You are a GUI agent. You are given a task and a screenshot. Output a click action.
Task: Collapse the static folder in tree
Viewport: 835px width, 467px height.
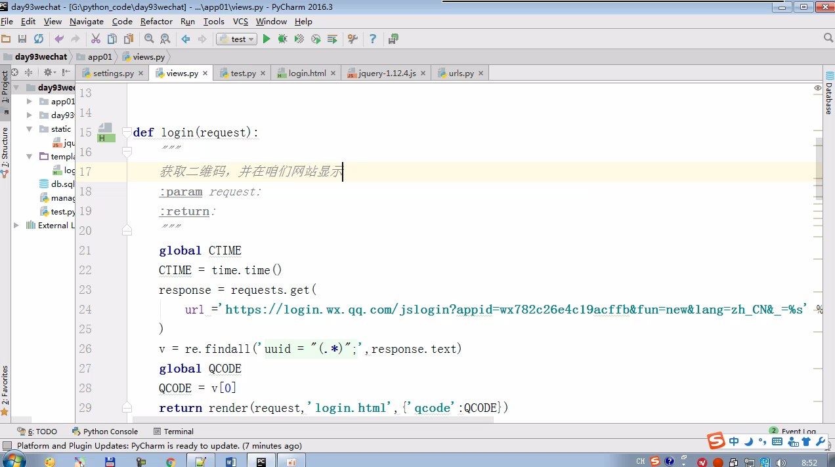tap(30, 129)
